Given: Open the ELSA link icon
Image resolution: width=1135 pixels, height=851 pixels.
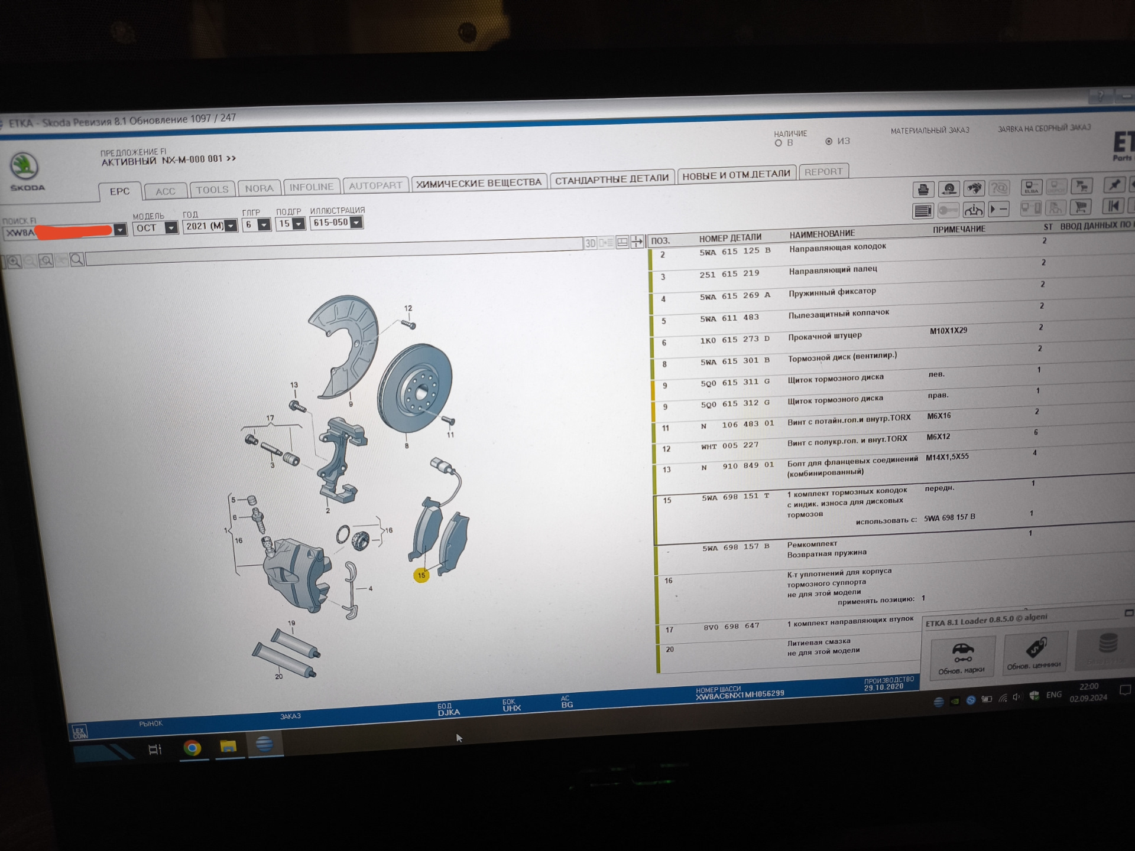Looking at the screenshot, I should click(x=1032, y=187).
